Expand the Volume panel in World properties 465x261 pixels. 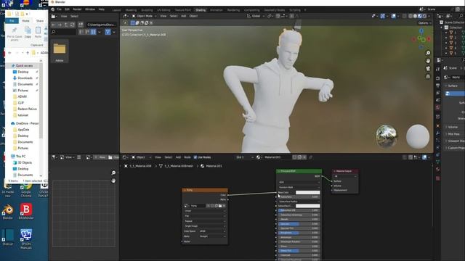tap(453, 127)
